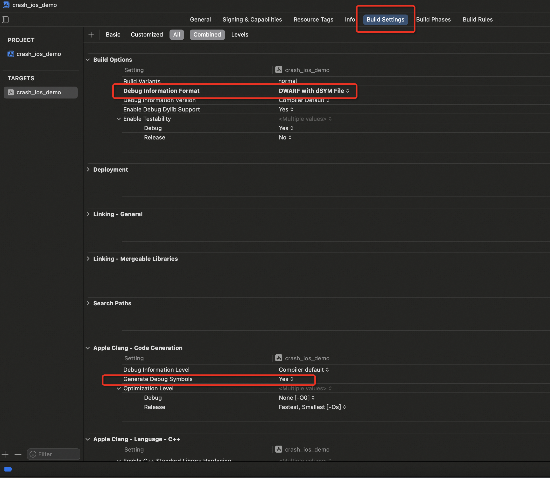Viewport: 550px width, 478px height.
Task: Switch to Build Phases tab
Action: [433, 19]
